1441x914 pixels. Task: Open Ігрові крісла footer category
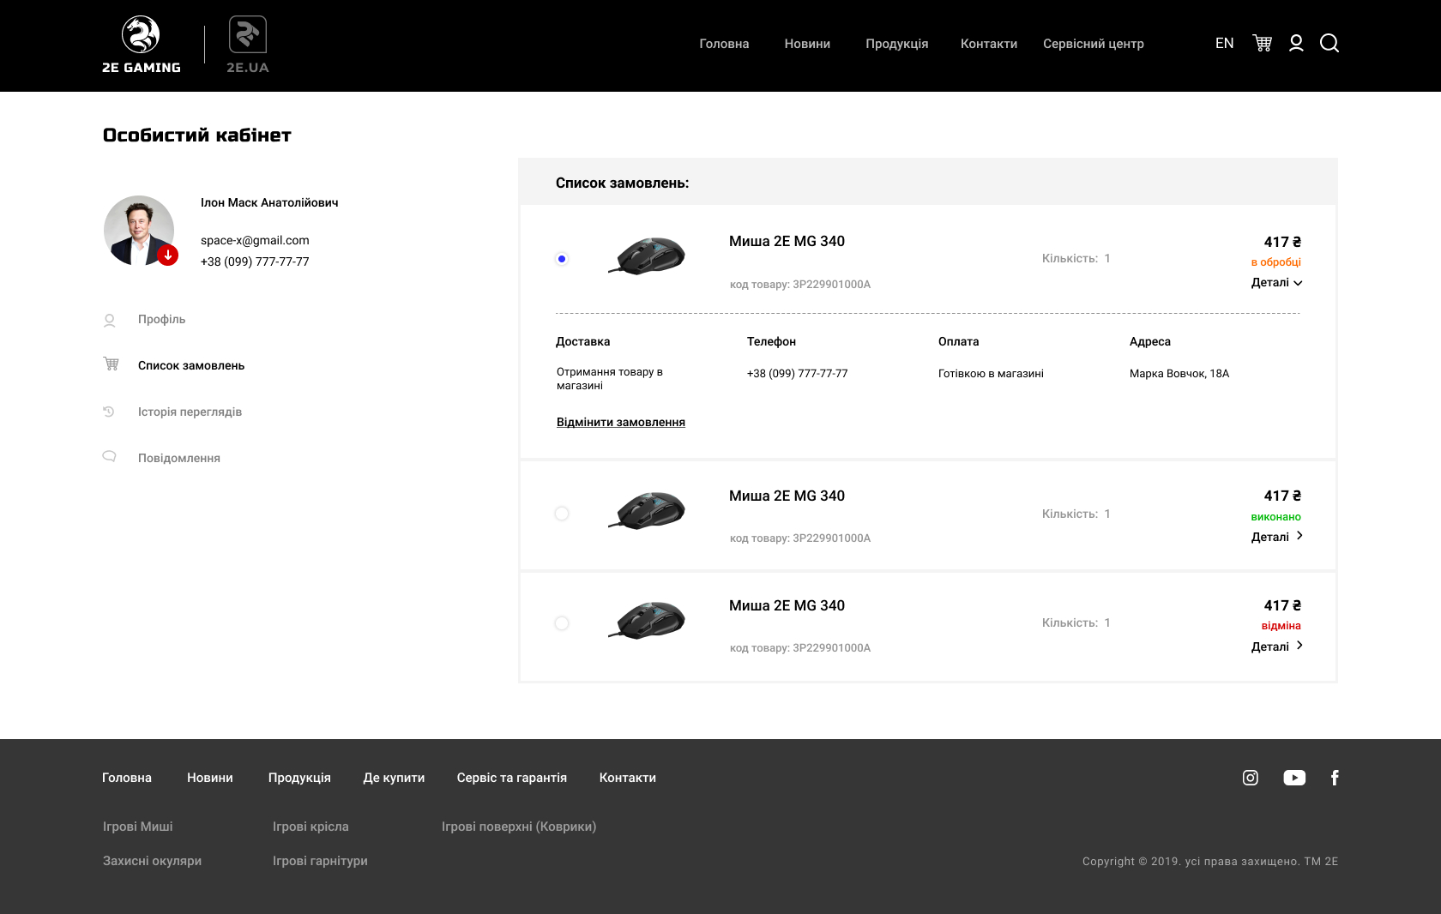click(311, 827)
